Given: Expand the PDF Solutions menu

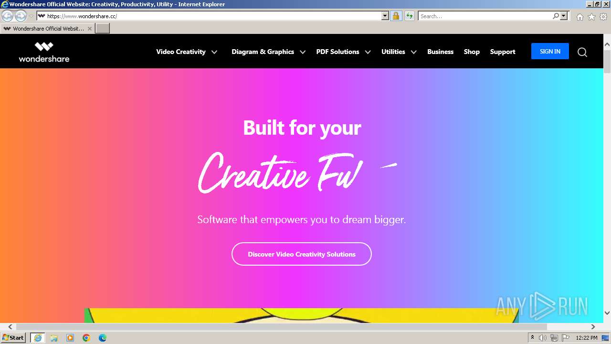Looking at the screenshot, I should click(x=343, y=52).
